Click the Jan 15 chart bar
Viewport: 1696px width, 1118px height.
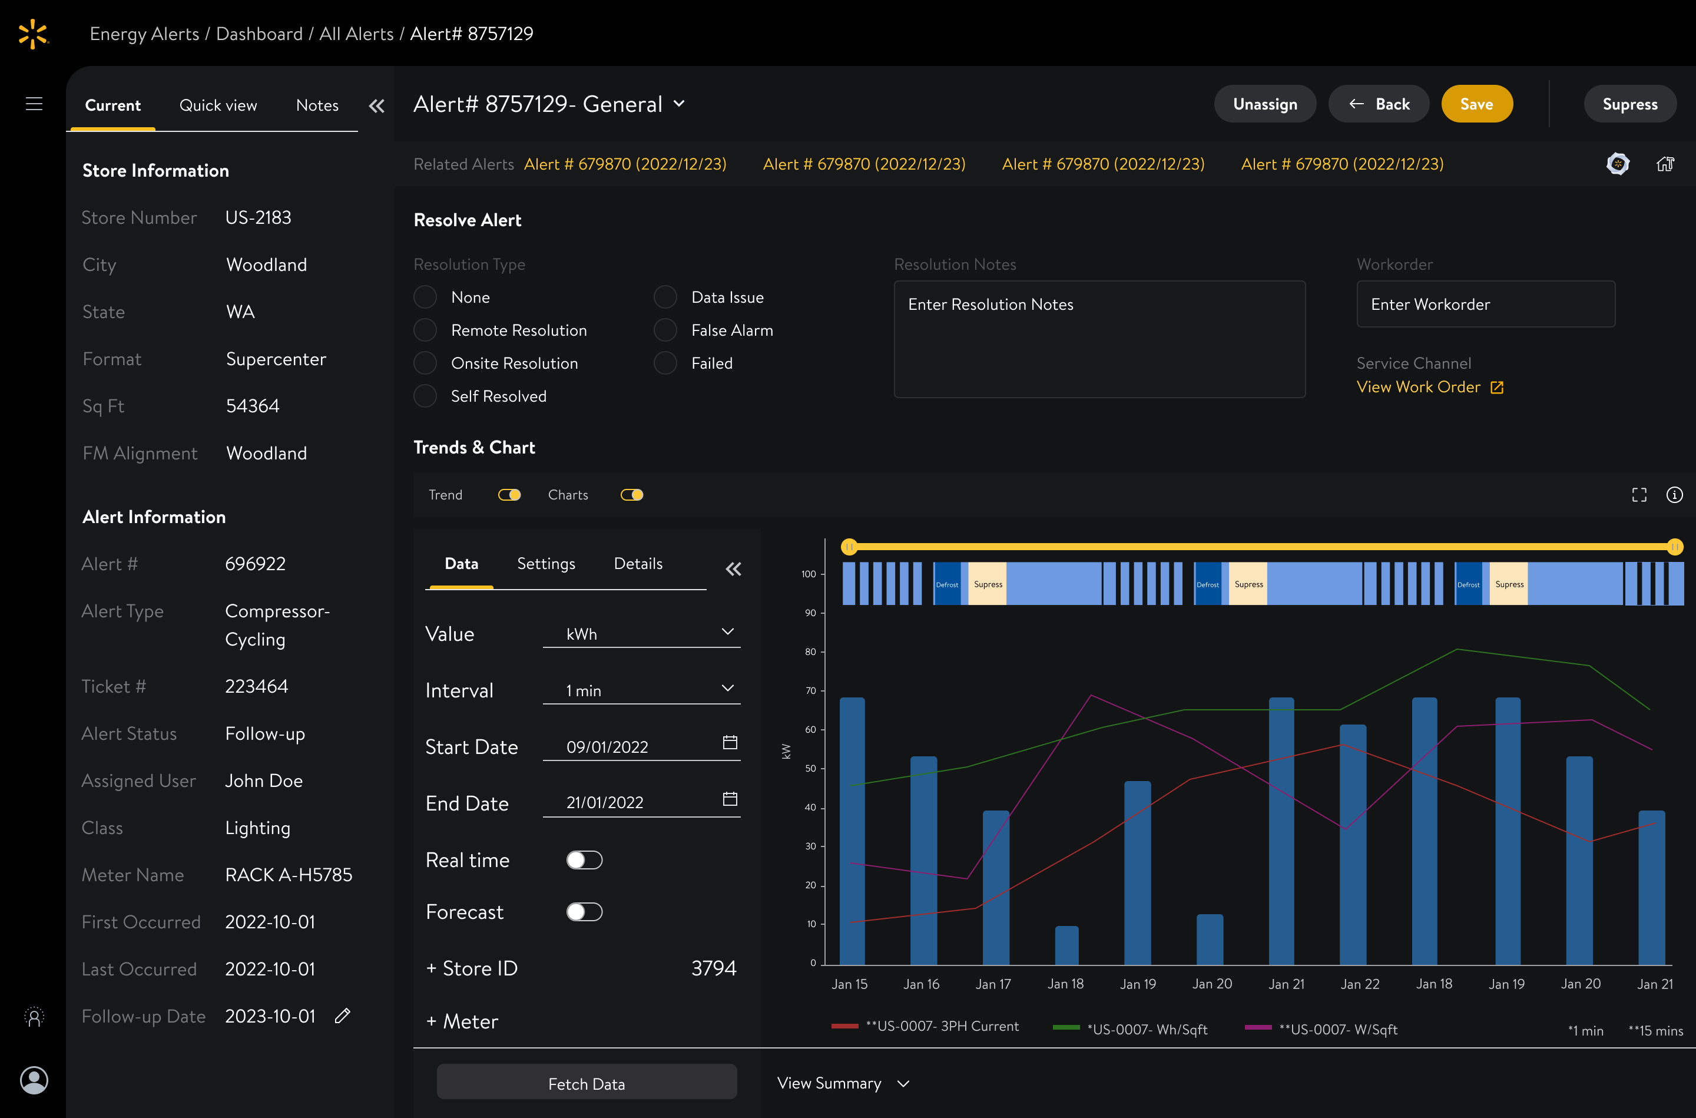[x=852, y=831]
